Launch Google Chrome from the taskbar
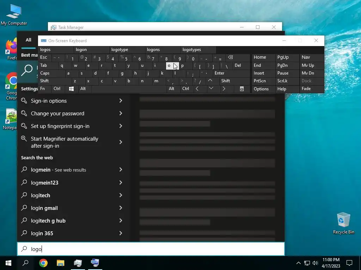Viewport: 361px width, 270px height. click(x=43, y=263)
